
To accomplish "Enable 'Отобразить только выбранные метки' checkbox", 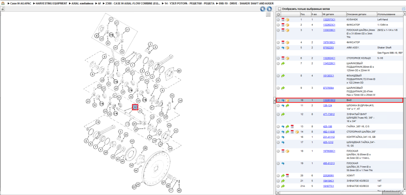I will point(279,9).
